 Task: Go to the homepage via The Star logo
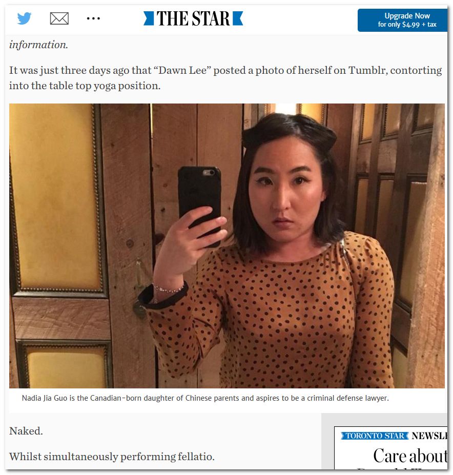pyautogui.click(x=193, y=18)
